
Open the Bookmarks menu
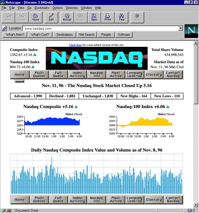point(42,8)
